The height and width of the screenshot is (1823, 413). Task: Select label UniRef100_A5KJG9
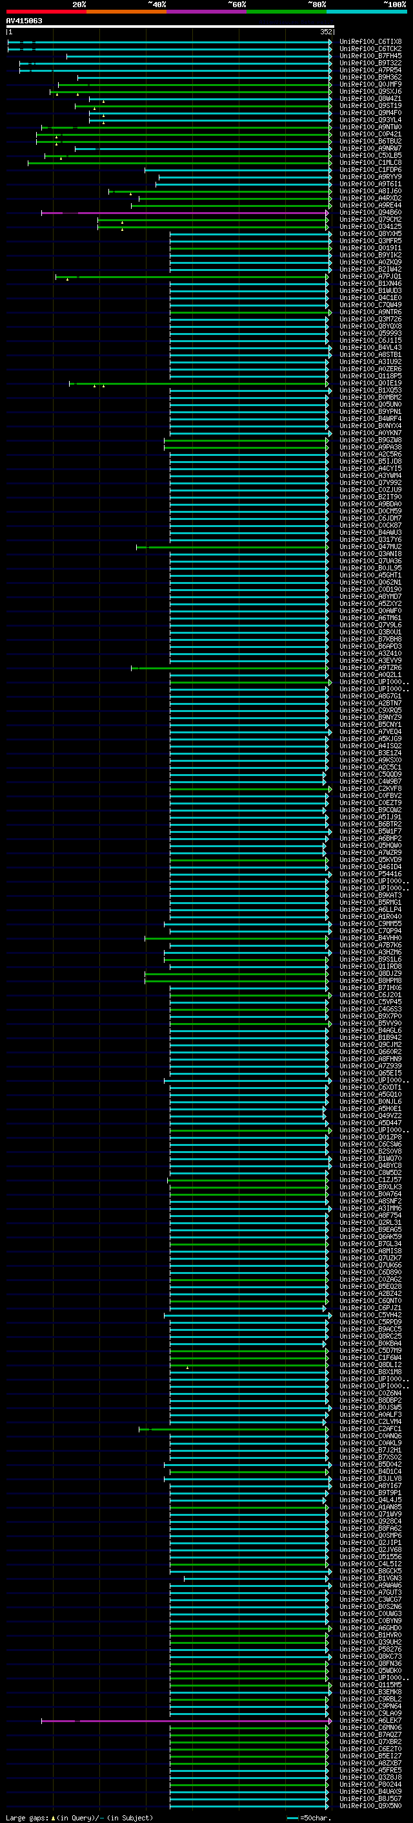pyautogui.click(x=370, y=739)
